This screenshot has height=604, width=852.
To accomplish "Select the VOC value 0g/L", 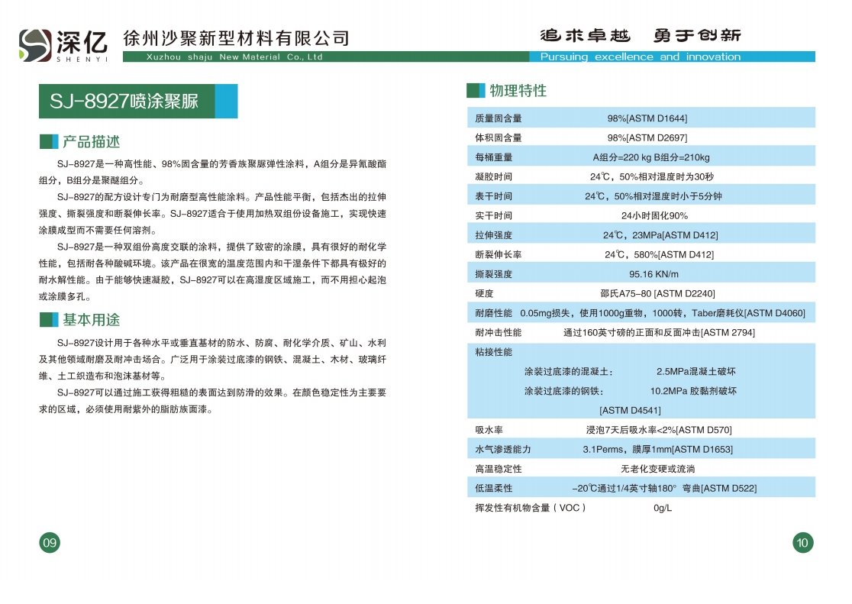I will tap(663, 509).
